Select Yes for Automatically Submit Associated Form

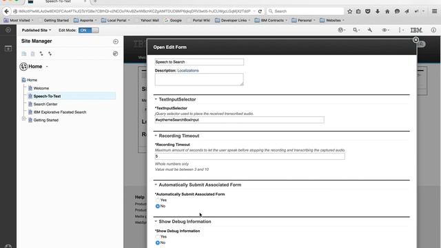tap(158, 200)
